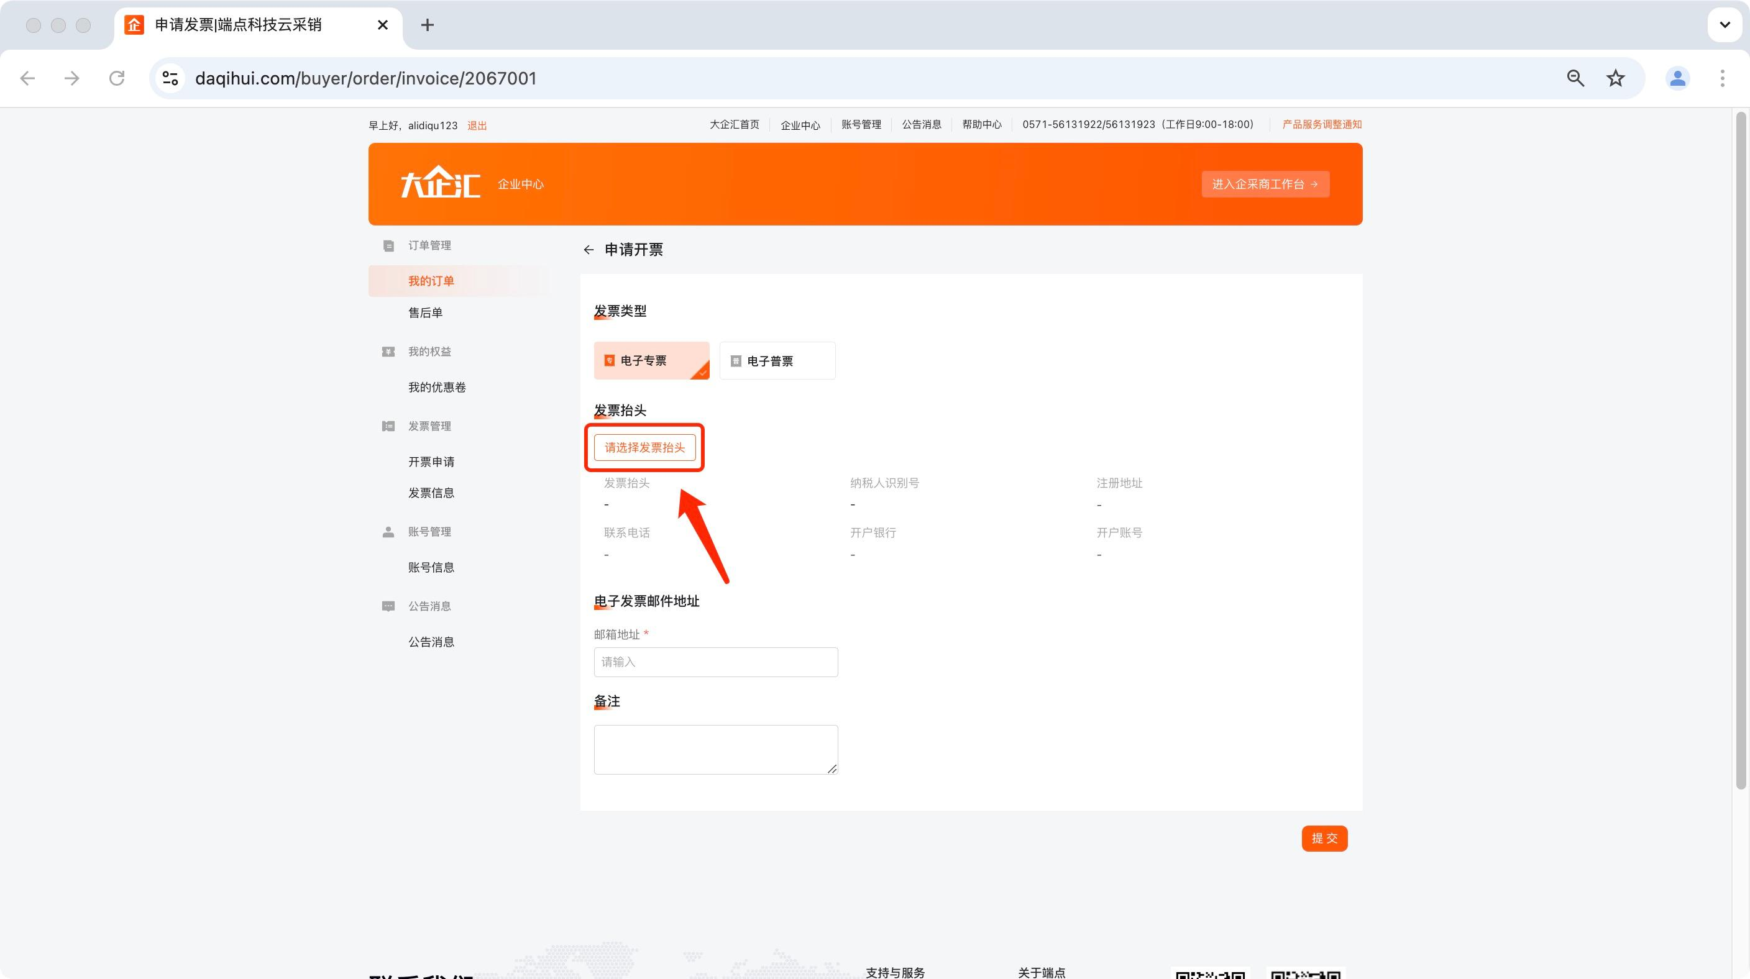Click 进入企采商工作台 button
The image size is (1750, 979).
pos(1265,184)
